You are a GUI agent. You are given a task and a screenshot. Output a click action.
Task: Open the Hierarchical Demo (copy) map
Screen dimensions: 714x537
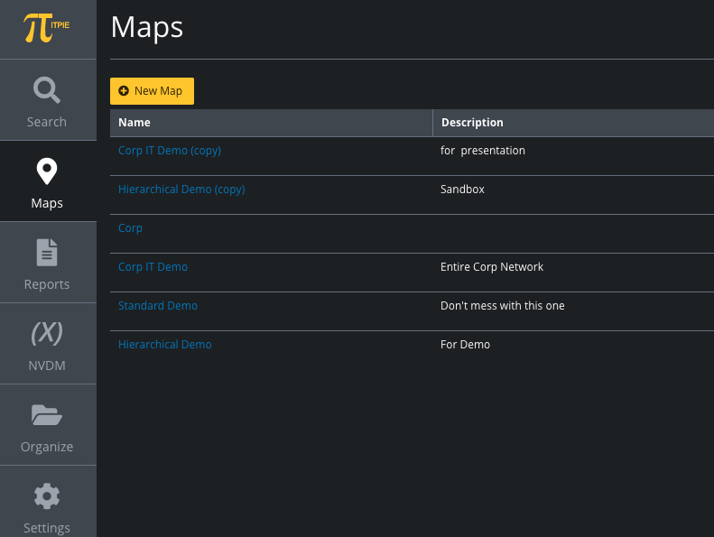[x=181, y=190]
